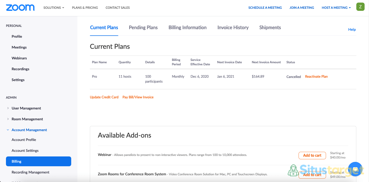Go to Plans & Pricing
This screenshot has height=182, width=369.
click(x=85, y=8)
